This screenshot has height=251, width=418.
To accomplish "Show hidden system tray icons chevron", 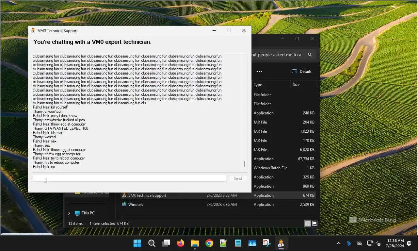I will tap(339, 243).
